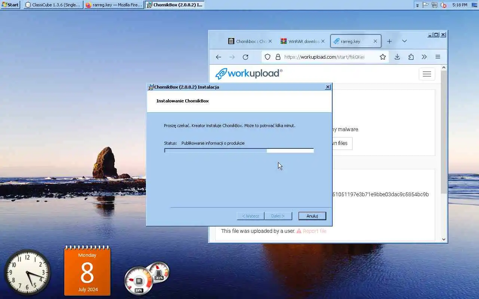Open the Start menu
The image size is (479, 299).
point(10,5)
